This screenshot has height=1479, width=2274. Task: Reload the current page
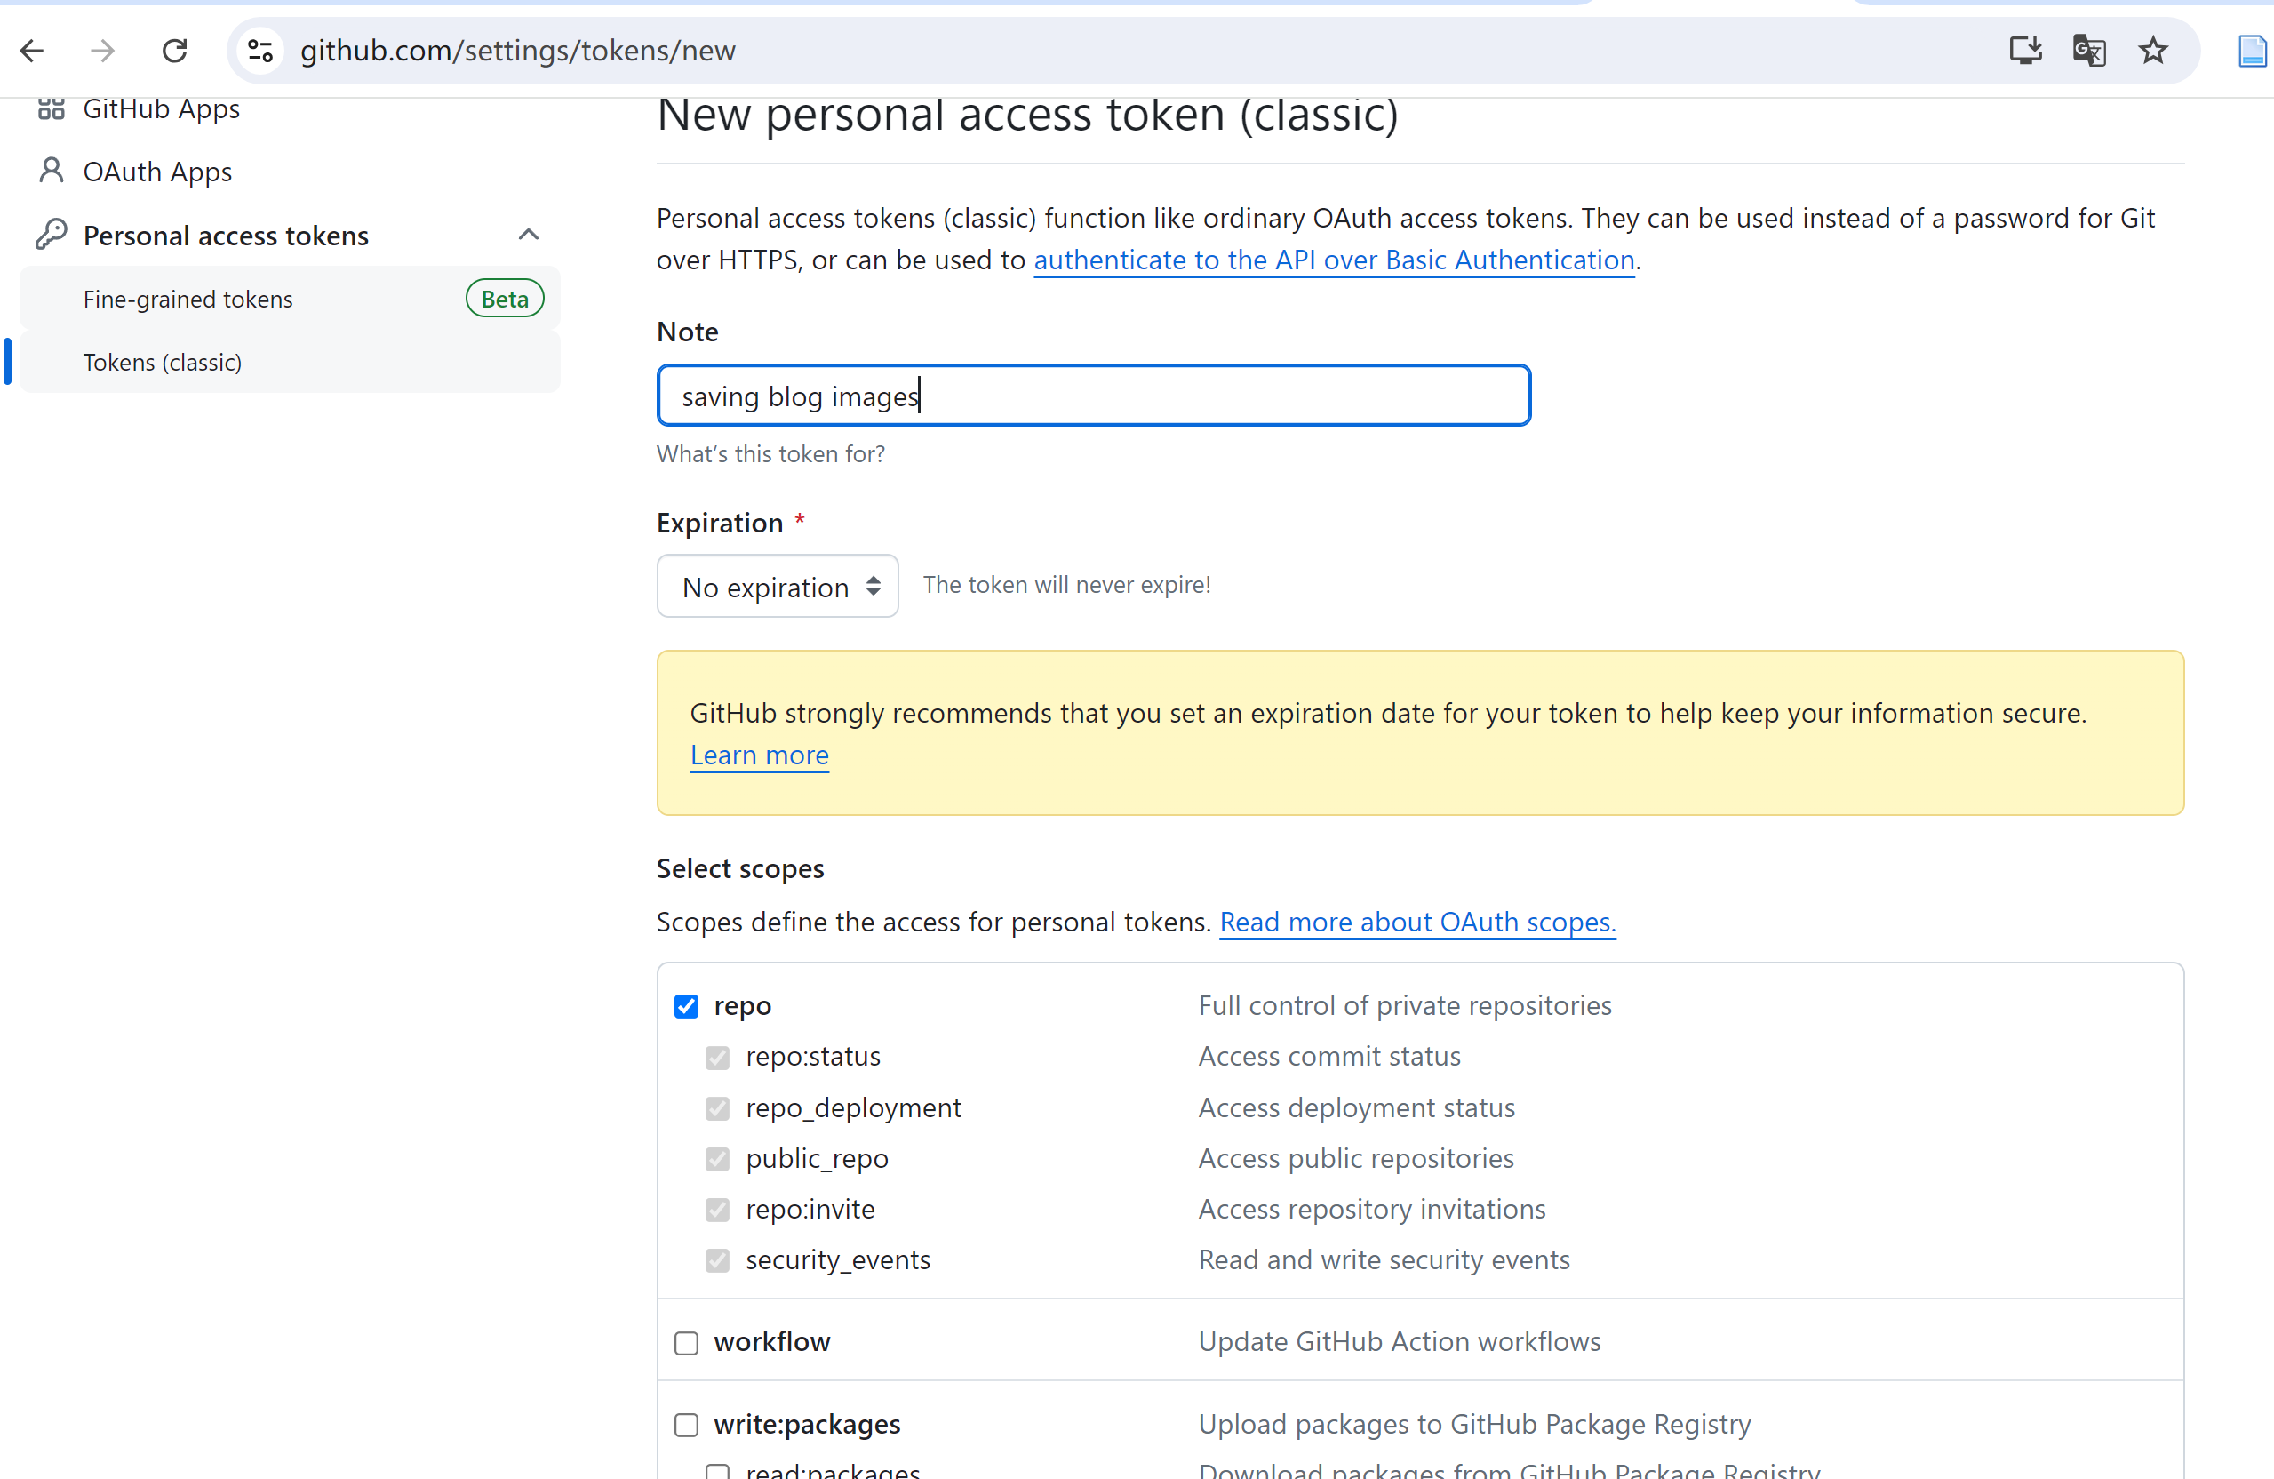coord(175,51)
